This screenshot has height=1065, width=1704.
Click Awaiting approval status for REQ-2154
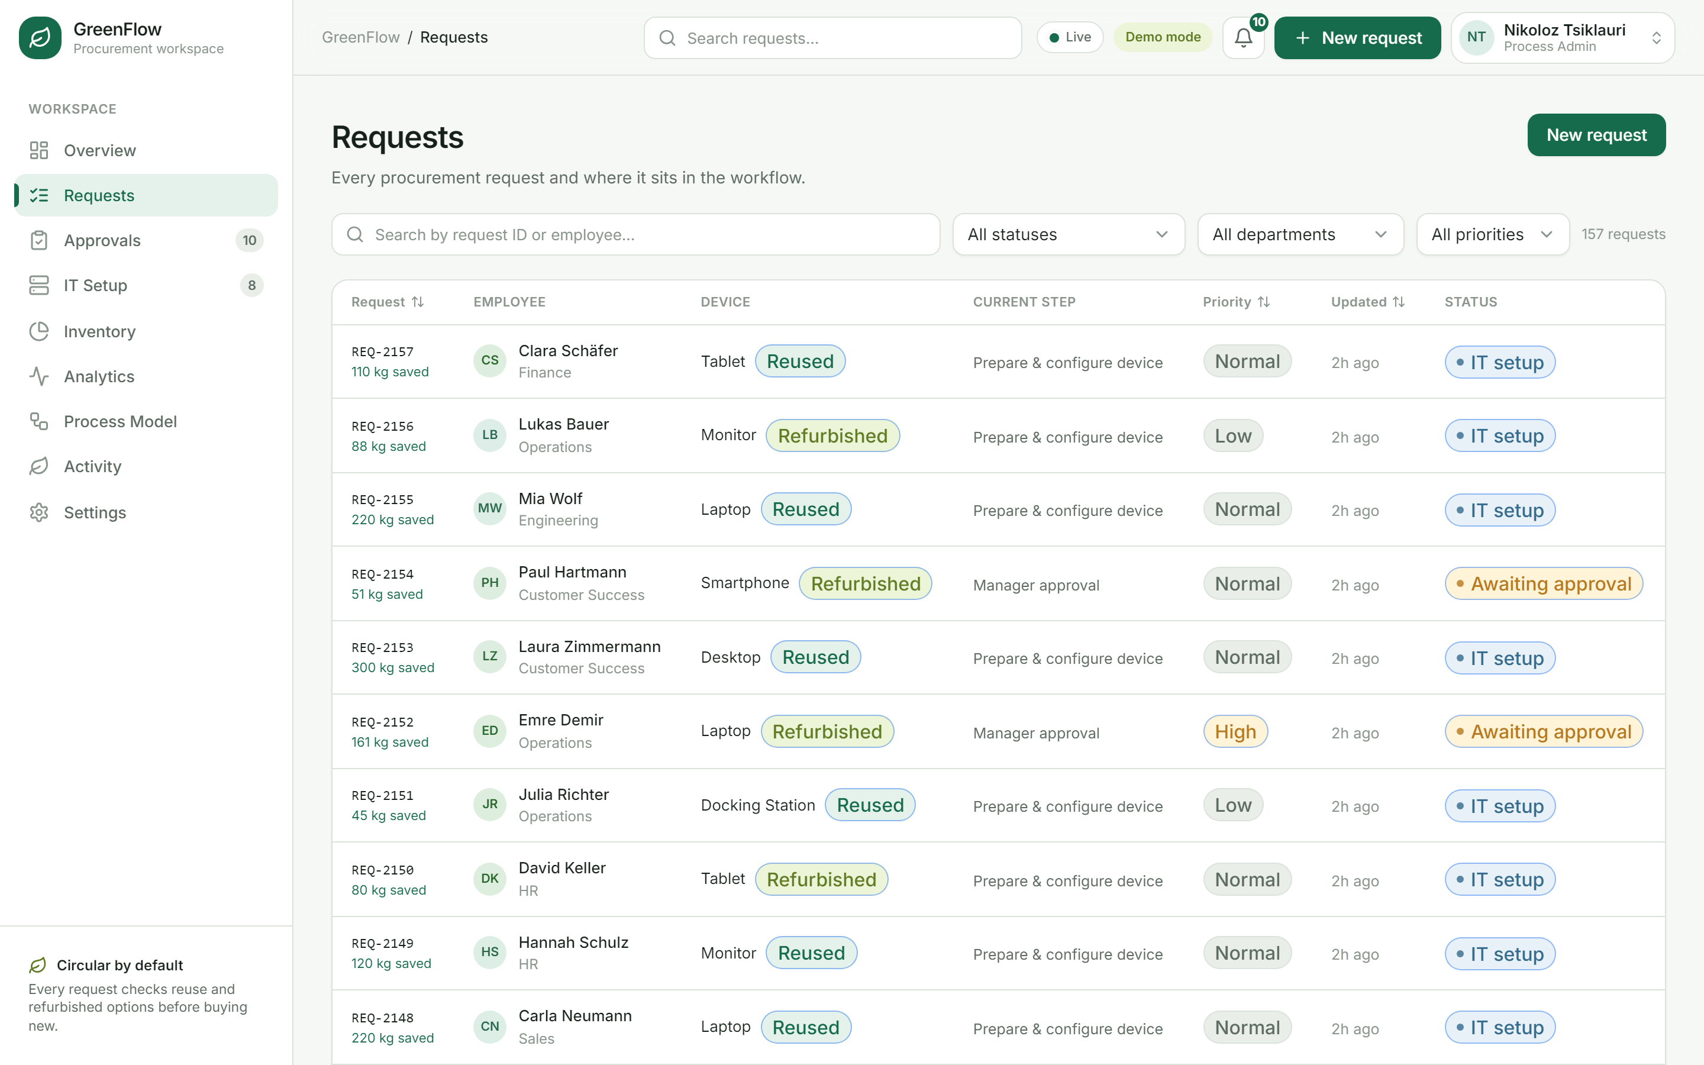coord(1544,583)
